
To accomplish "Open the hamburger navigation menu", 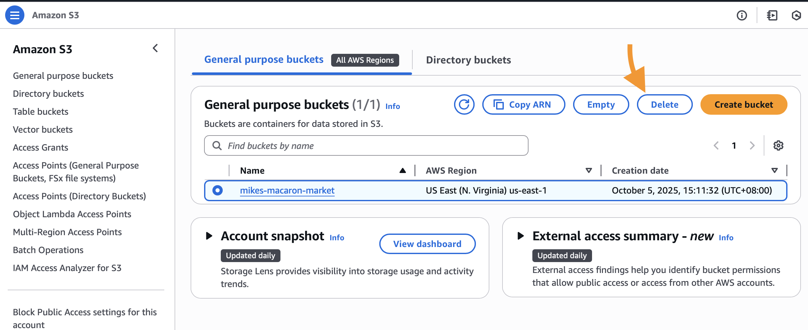I will coord(15,15).
